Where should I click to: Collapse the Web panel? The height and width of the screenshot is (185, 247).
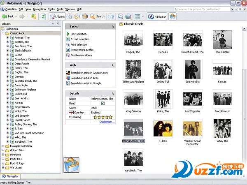(x=113, y=65)
